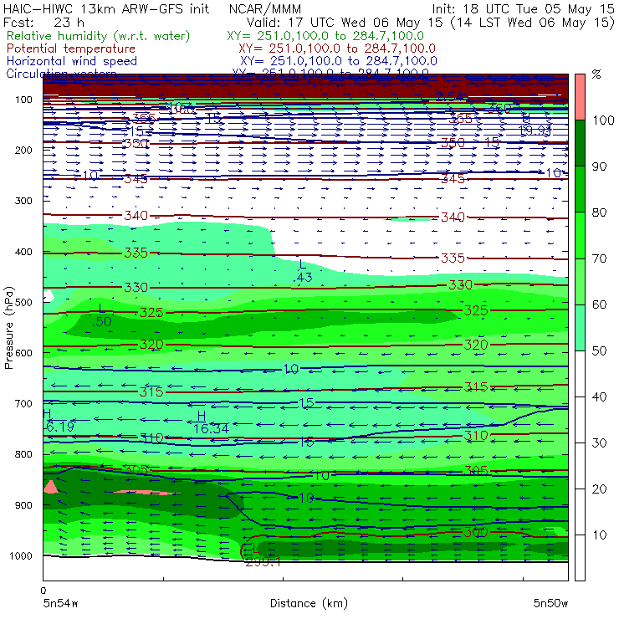This screenshot has width=619, height=619.
Task: Click the title text 'HAIC-HIWC 13km ARW-GFS init'
Action: [x=106, y=8]
